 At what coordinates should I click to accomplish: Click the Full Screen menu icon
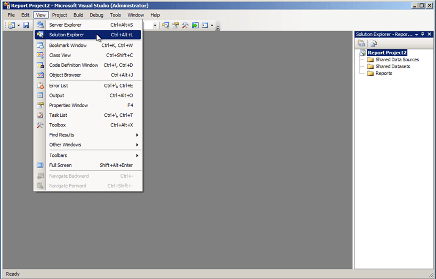(x=40, y=165)
